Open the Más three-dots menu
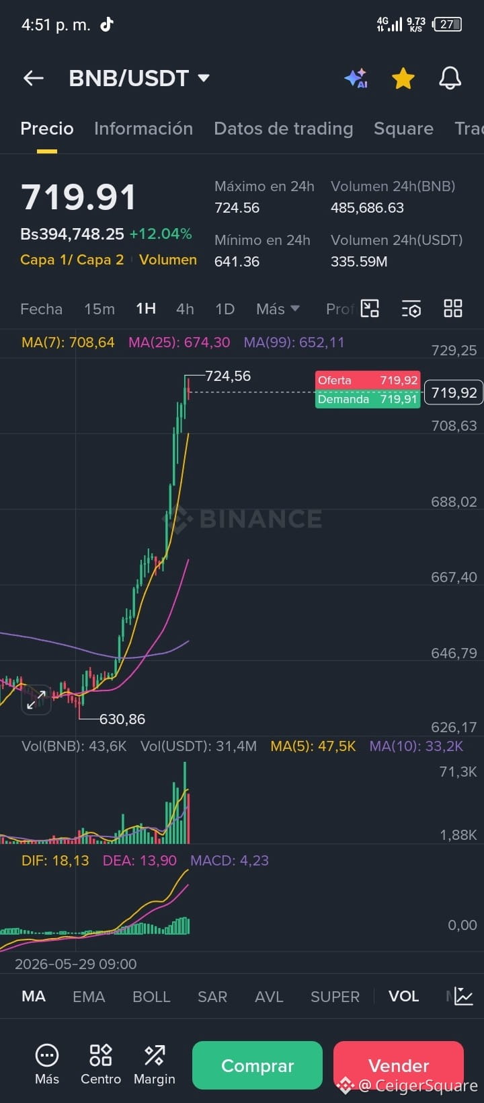Viewport: 484px width, 1103px height. coord(47,1064)
